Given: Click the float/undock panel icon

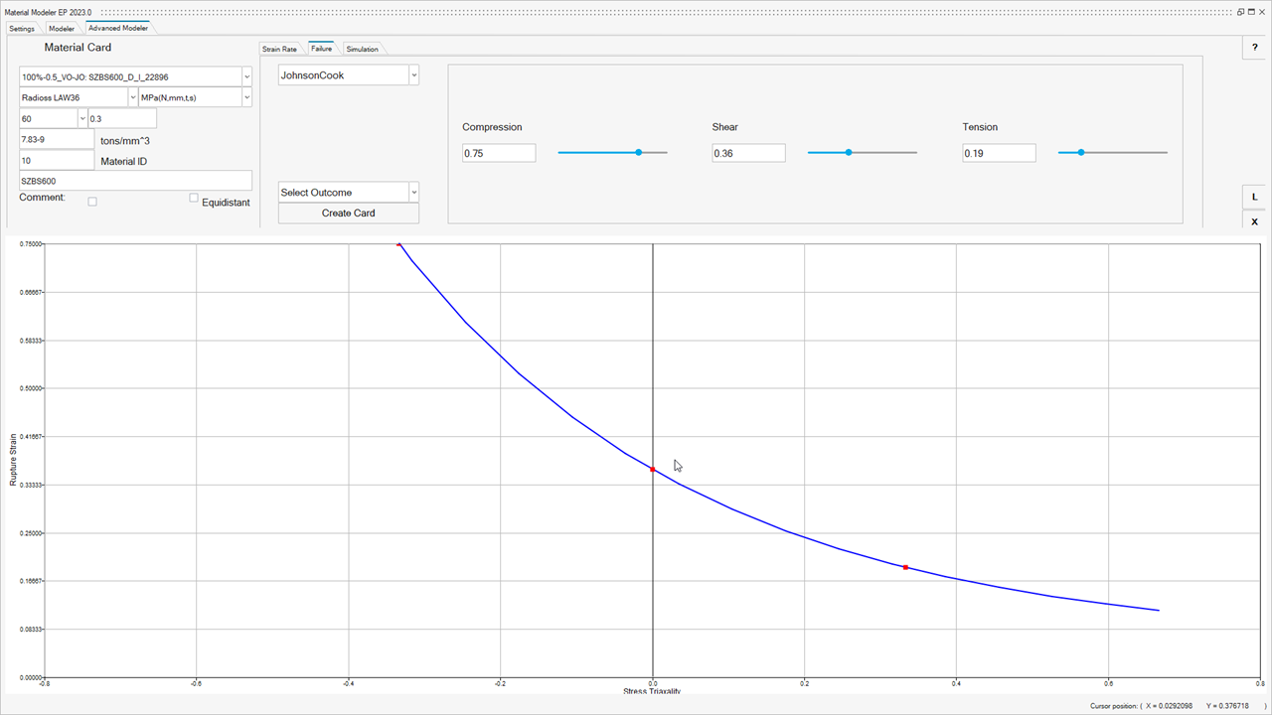Looking at the screenshot, I should coord(1241,11).
